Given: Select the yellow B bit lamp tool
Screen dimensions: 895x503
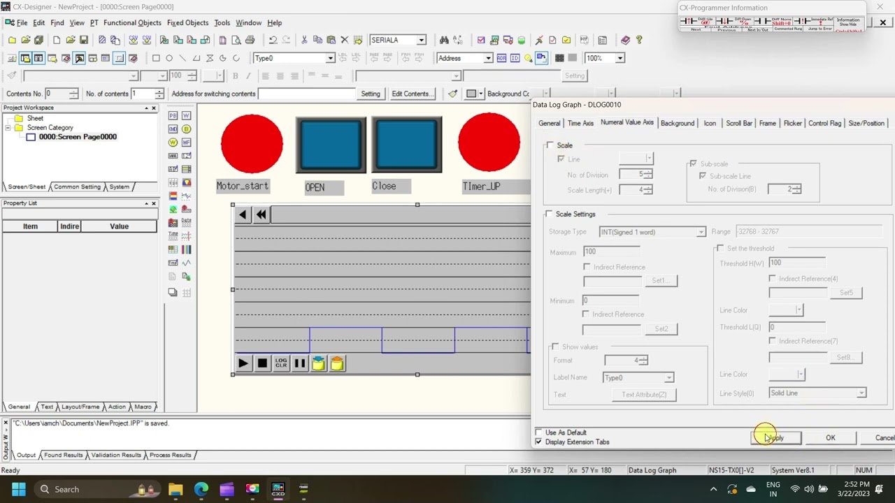Looking at the screenshot, I should 186,129.
